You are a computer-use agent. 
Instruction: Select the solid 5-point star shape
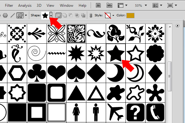[x=116, y=53]
